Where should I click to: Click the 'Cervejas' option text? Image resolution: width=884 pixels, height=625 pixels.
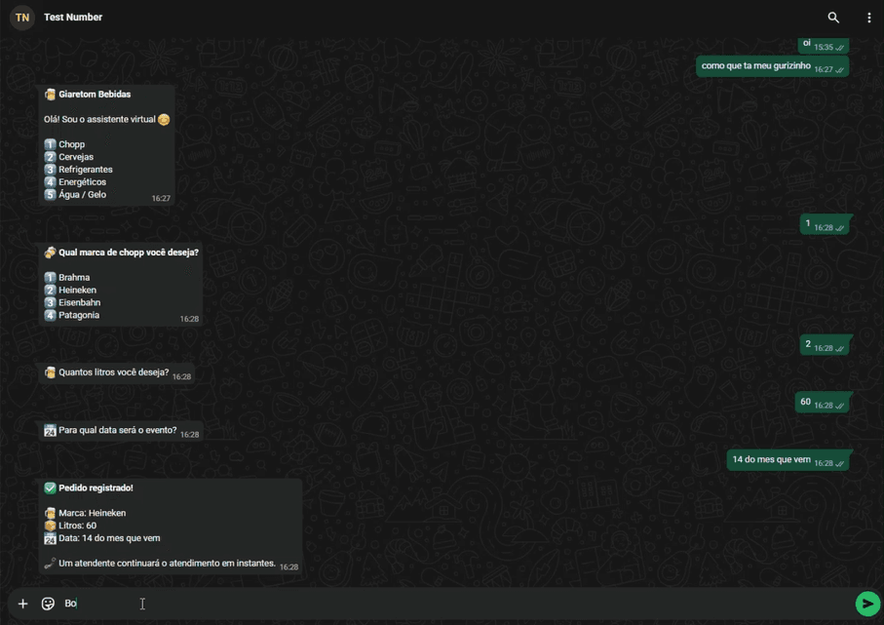pyautogui.click(x=76, y=157)
